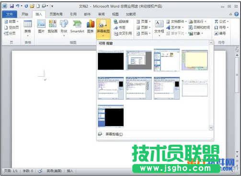Switch to the 开始 (Home) tab

pyautogui.click(x=25, y=14)
